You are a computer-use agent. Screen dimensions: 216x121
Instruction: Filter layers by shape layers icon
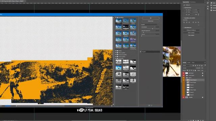click(200, 66)
